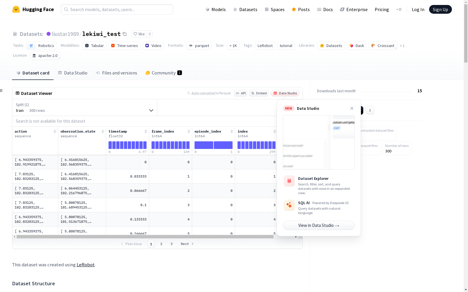Click the Embed button
The width and height of the screenshot is (468, 292).
[x=259, y=93]
